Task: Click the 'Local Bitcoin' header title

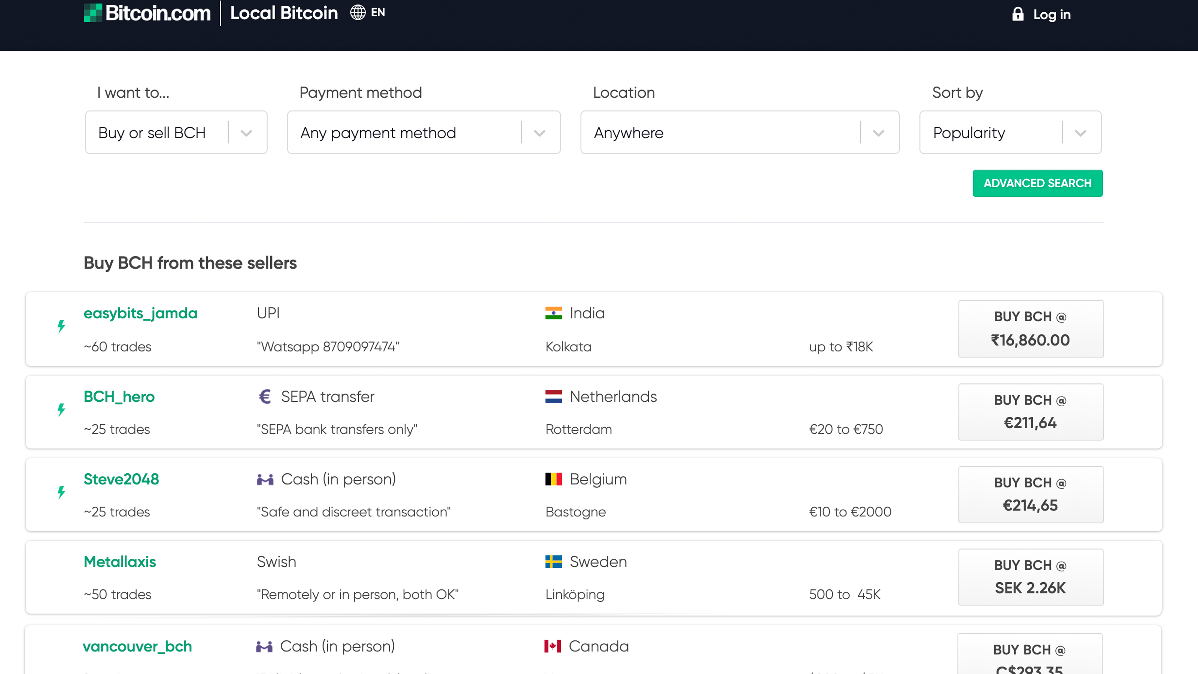Action: click(284, 13)
